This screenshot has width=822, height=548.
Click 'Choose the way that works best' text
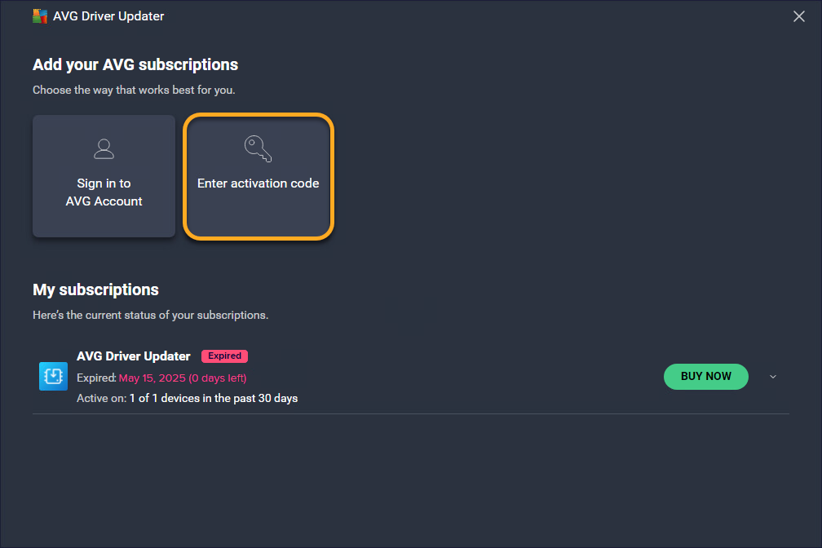(134, 90)
